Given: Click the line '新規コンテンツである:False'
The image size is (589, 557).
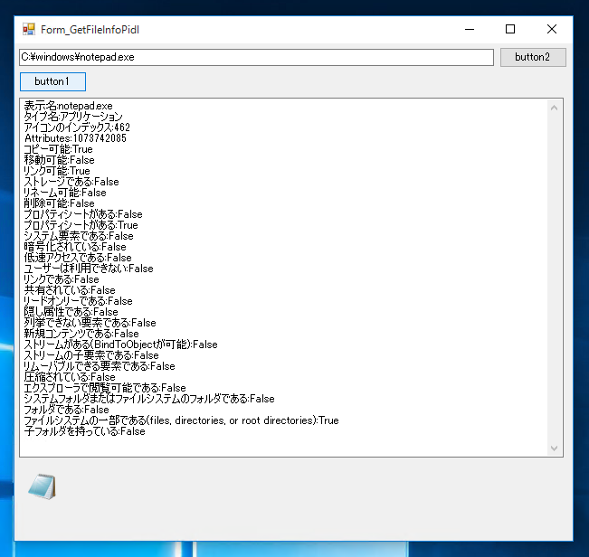Looking at the screenshot, I should coord(81,335).
